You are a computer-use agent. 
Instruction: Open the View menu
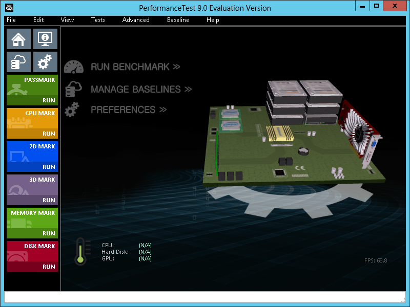coord(67,20)
